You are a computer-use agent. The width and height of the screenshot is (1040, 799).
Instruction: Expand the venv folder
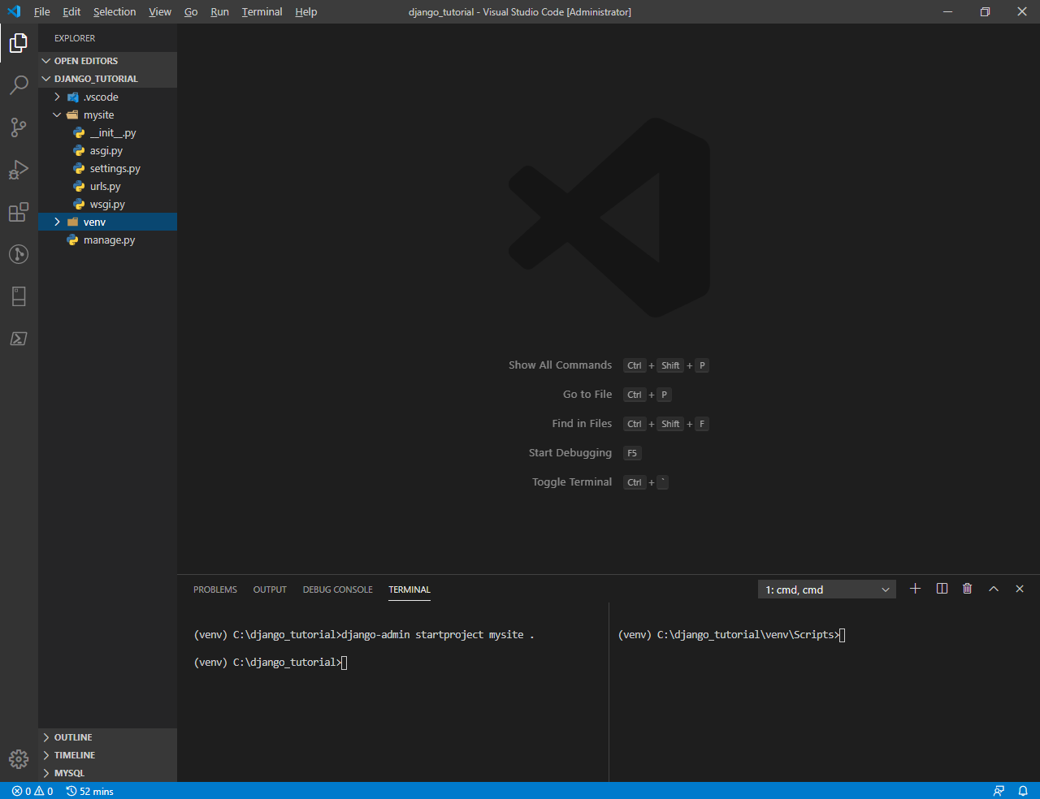[x=107, y=222]
